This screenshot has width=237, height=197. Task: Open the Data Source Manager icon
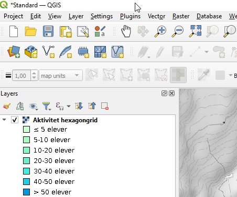(x=14, y=52)
